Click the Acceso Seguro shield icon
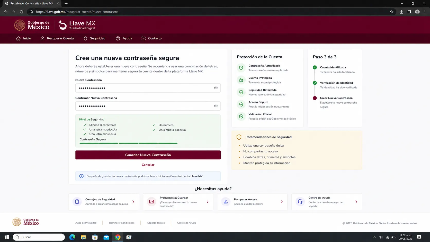Viewport: 430px width, 242px height. click(241, 104)
